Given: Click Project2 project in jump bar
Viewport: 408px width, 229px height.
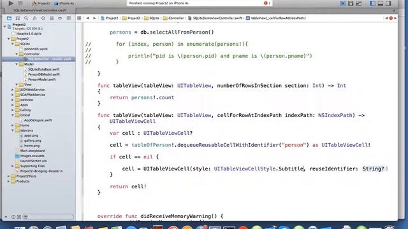Looking at the screenshot, I should pyautogui.click(x=110, y=18).
